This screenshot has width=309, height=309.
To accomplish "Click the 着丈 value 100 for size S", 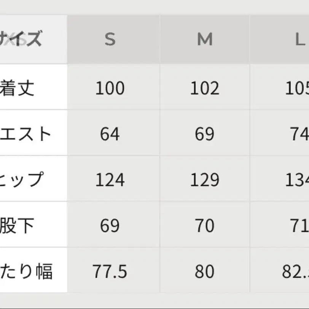I will click(110, 88).
